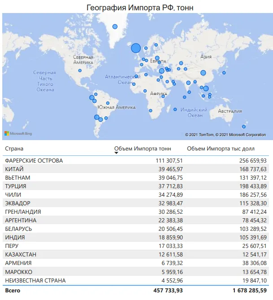273x300 pixels.
Task: Click the Microsoft Bing logo on map
Action: coord(17,133)
